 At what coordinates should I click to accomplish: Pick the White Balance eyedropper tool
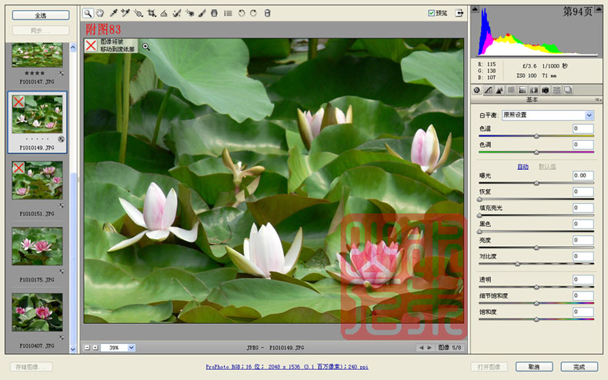(113, 13)
